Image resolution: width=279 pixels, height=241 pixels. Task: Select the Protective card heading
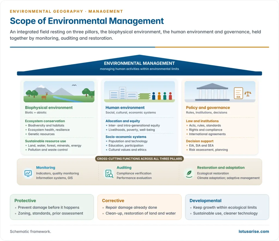pos(25,201)
